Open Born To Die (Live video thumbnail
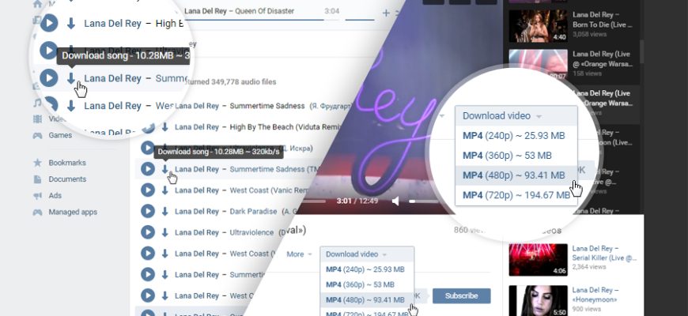This screenshot has height=316, width=688. tap(538, 25)
